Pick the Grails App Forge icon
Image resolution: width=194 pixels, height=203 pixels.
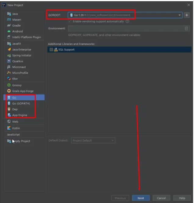9,91
